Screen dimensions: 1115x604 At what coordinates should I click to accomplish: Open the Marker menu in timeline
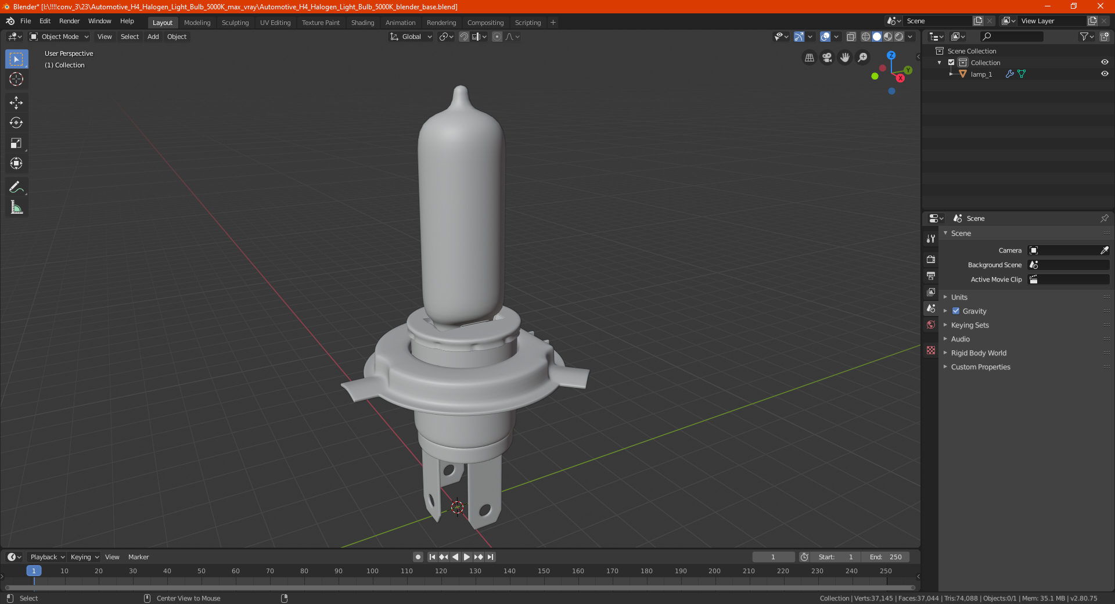tap(138, 557)
